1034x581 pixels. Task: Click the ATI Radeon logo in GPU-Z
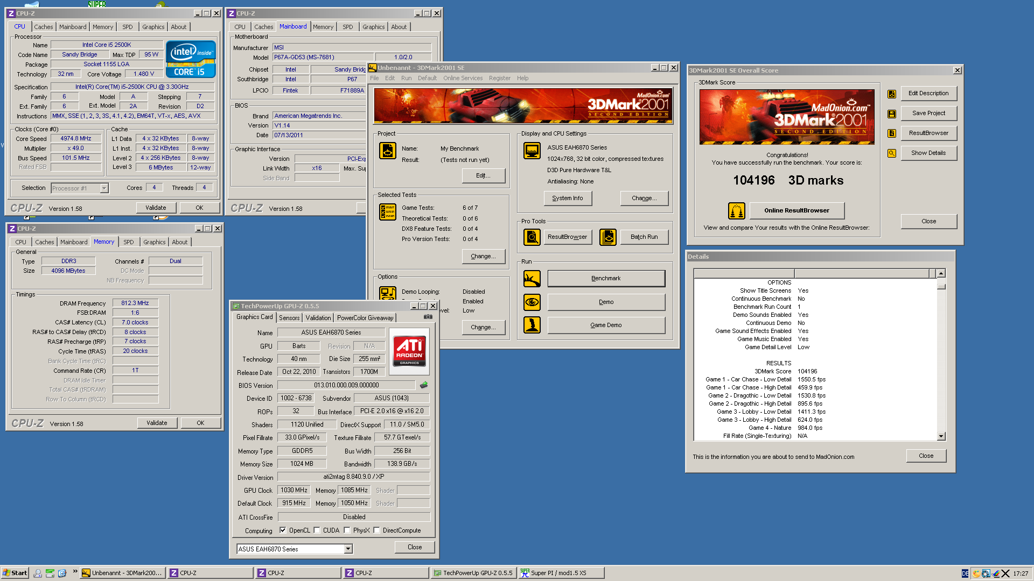[x=409, y=351]
